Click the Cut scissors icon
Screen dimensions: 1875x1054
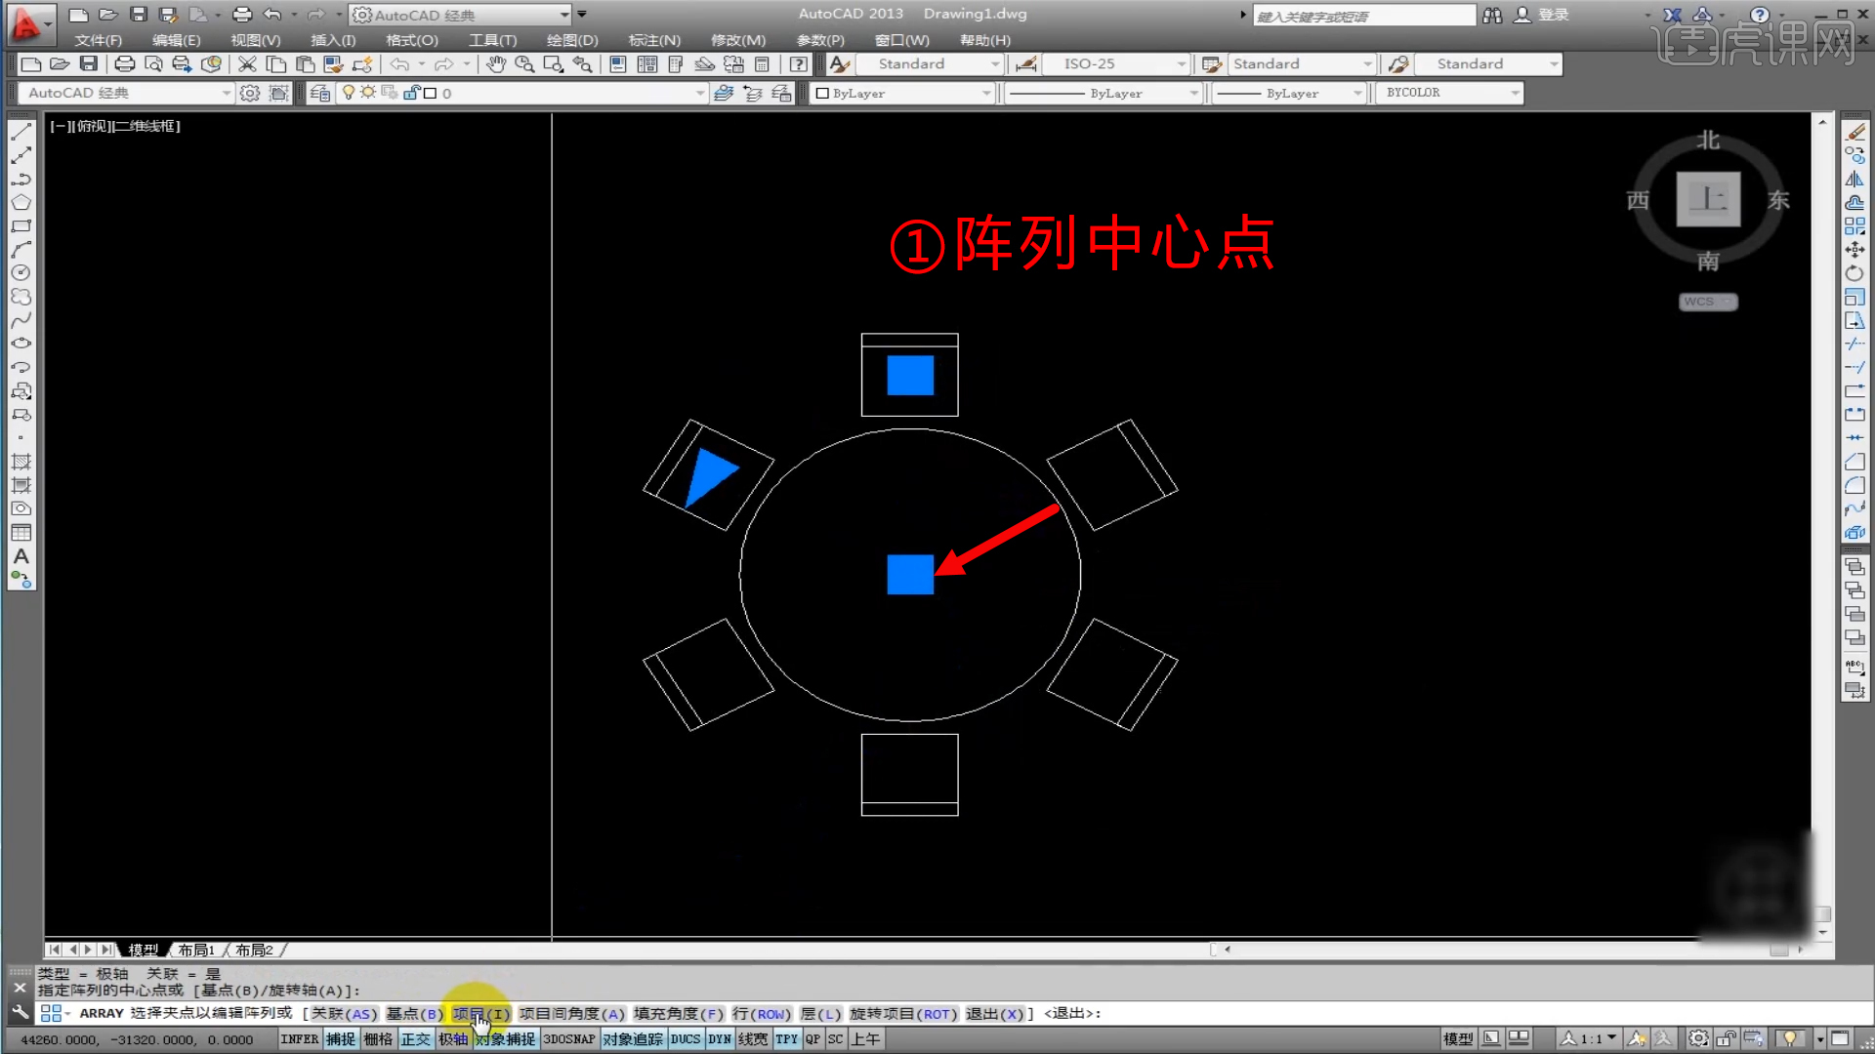(247, 64)
